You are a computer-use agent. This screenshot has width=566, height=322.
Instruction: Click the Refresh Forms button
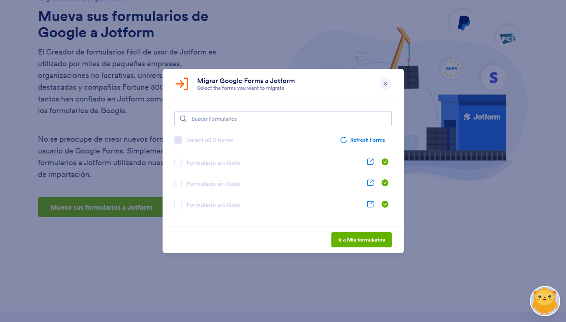362,140
